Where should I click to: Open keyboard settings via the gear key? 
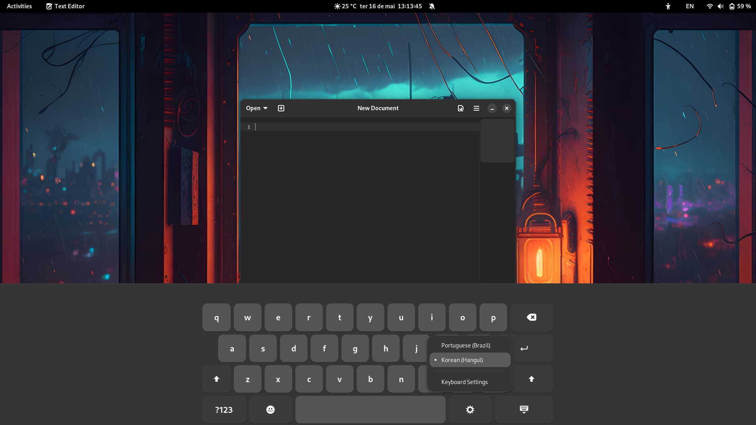point(470,409)
